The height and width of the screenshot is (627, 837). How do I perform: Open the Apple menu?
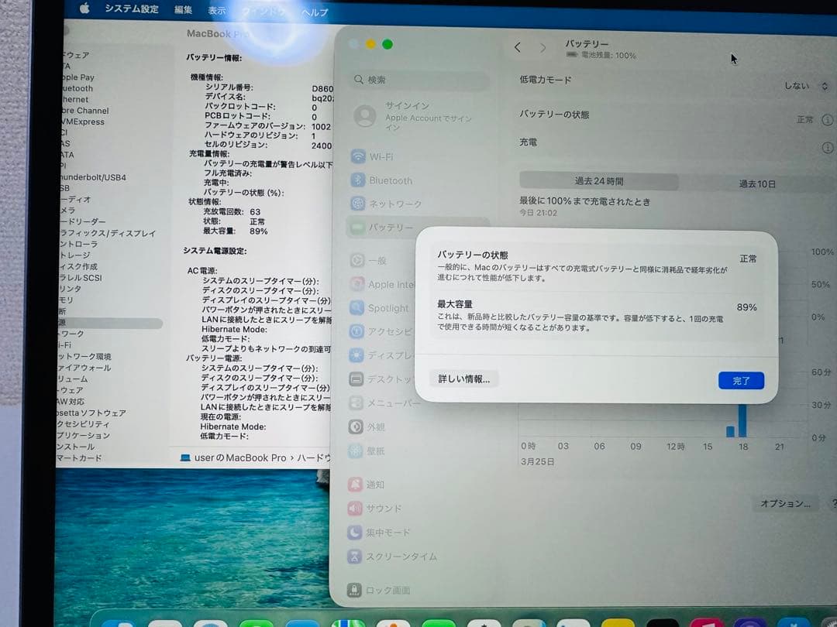pyautogui.click(x=84, y=9)
